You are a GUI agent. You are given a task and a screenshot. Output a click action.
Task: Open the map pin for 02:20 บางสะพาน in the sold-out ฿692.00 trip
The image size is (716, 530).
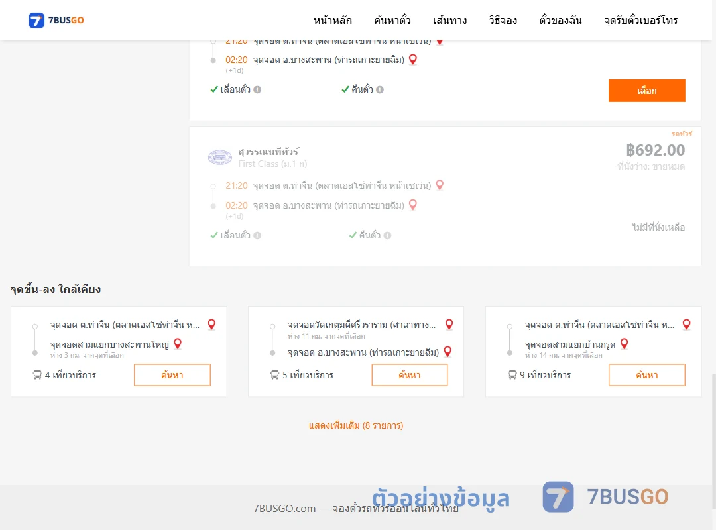point(413,205)
